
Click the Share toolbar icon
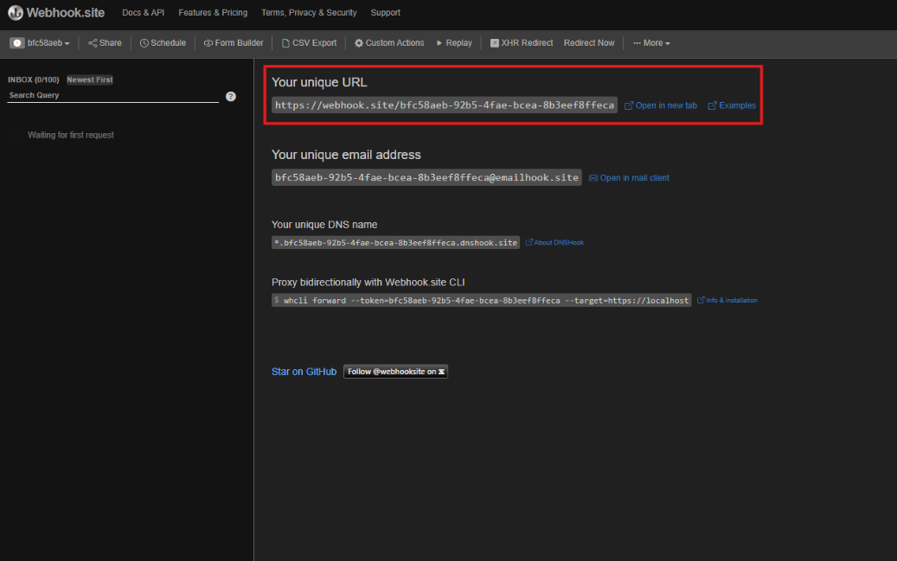coord(93,43)
